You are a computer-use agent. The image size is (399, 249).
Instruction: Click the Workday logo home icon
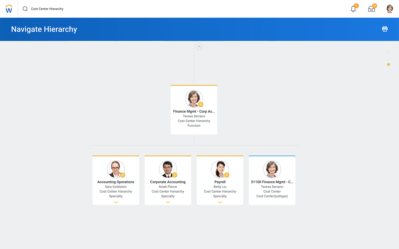pyautogui.click(x=9, y=9)
